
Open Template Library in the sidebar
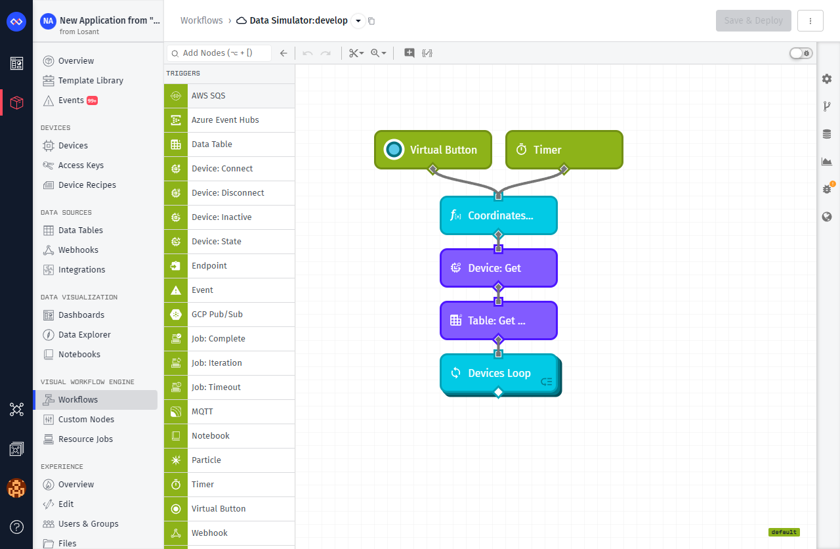(x=95, y=81)
